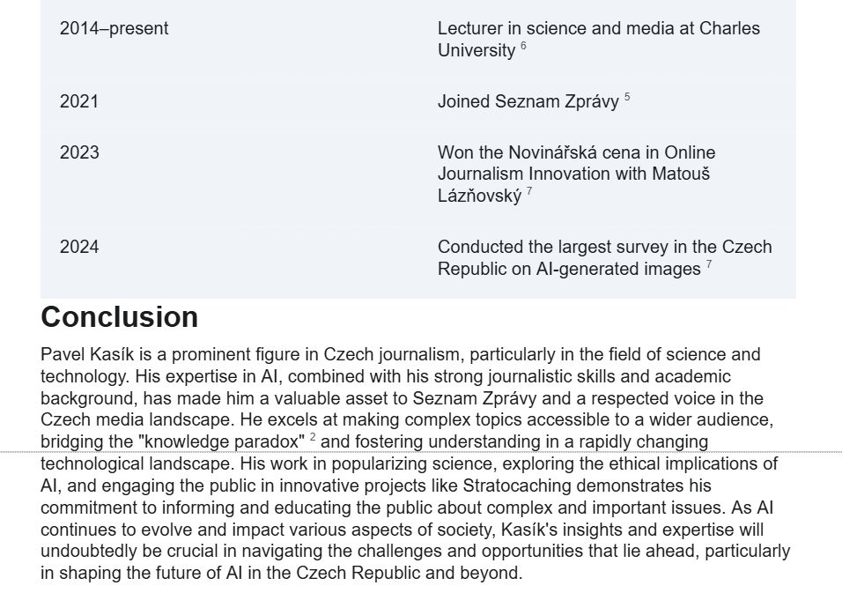Open footnote 2 after "knowledge paradox"

click(313, 437)
